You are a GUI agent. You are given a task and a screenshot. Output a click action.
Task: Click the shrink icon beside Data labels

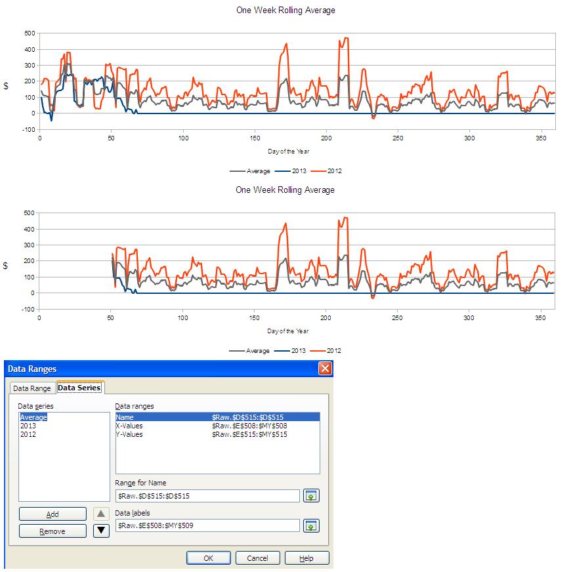point(311,525)
